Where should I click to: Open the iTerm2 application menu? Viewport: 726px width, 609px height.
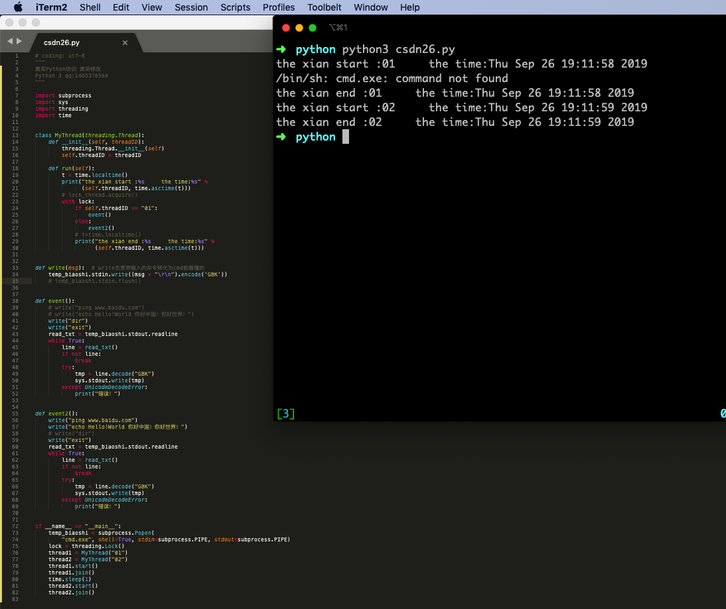[x=51, y=7]
